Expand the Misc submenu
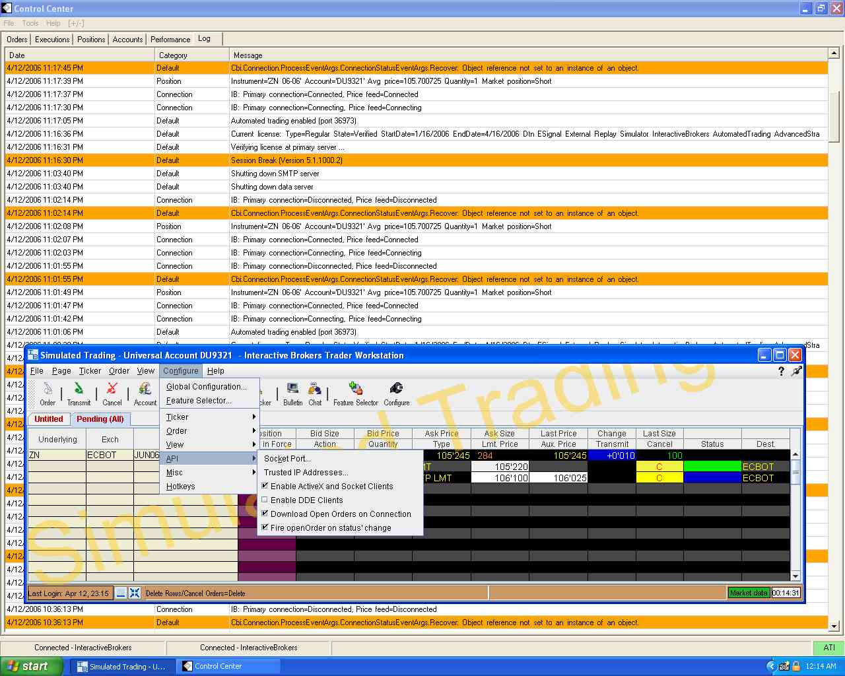845x676 pixels. point(210,473)
